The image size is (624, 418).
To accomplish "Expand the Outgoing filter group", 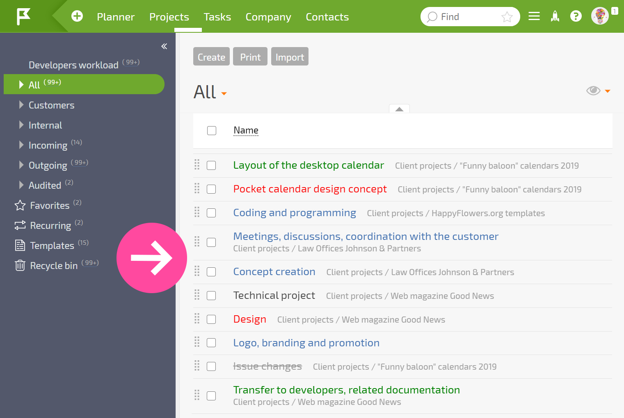I will click(x=21, y=165).
